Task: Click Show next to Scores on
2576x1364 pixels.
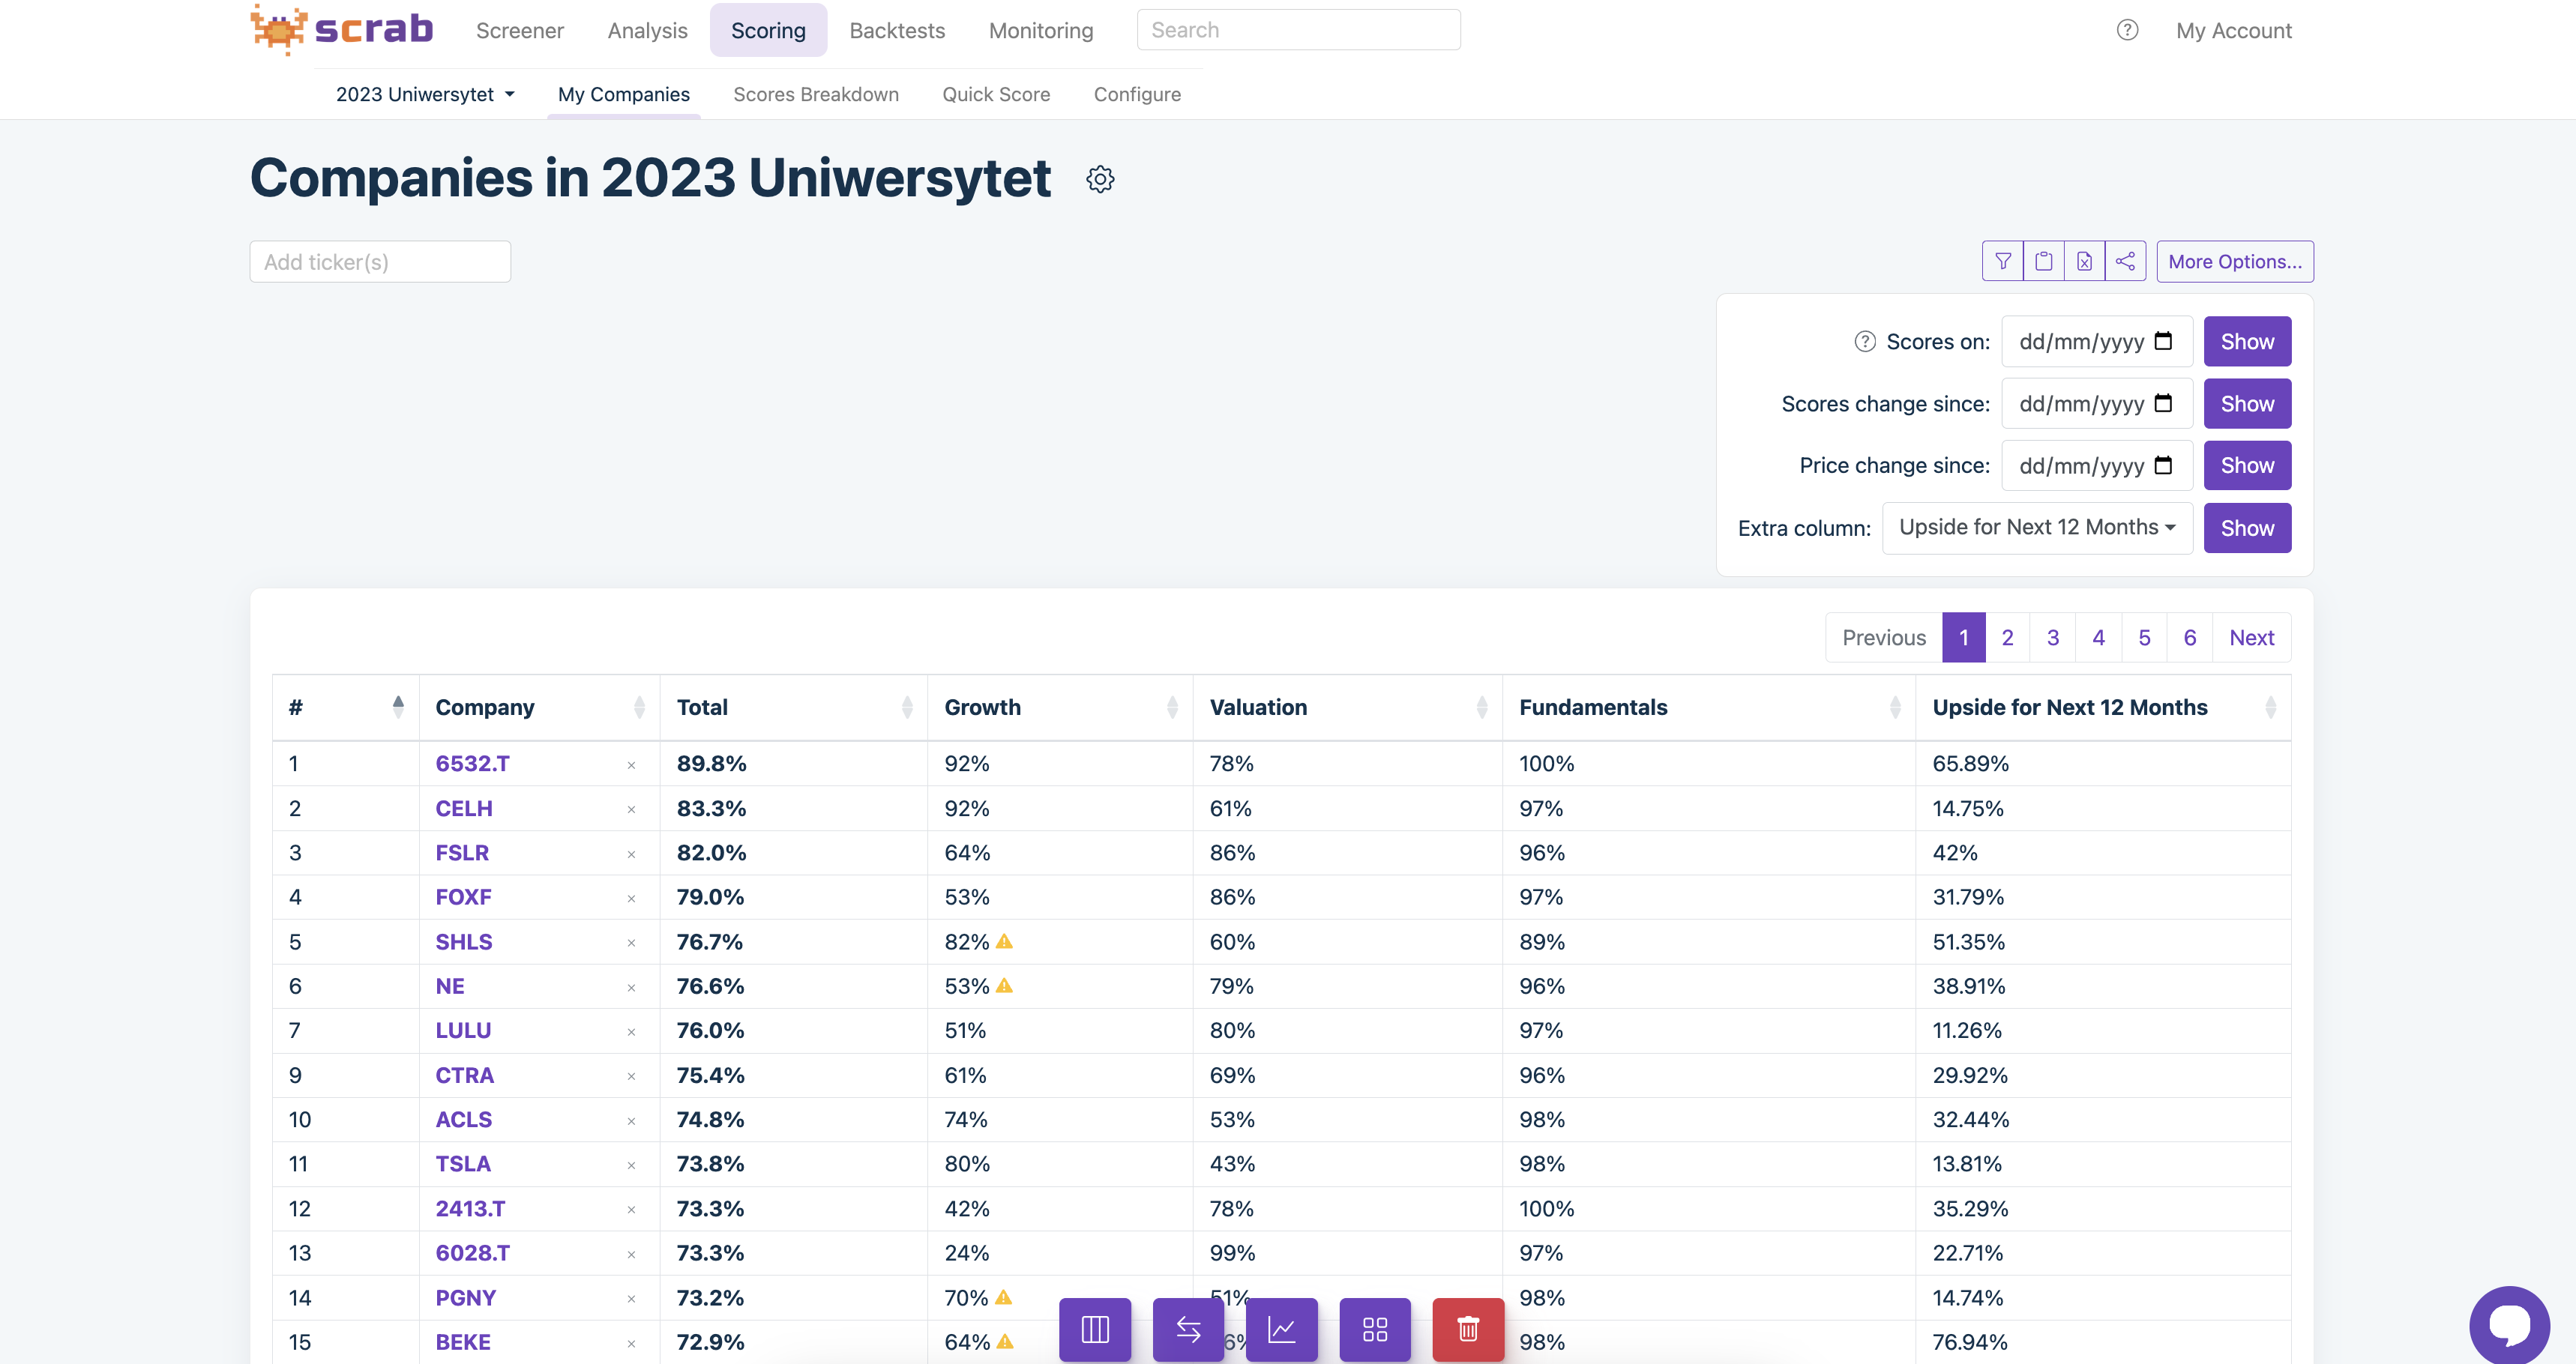Action: tap(2246, 342)
